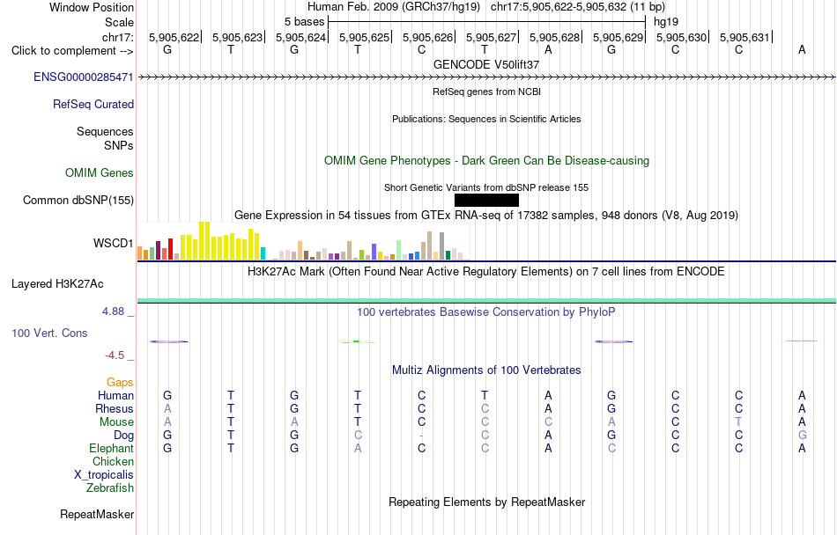Click the Layered H3K27Ac track label
This screenshot has height=535, width=837.
(x=57, y=283)
